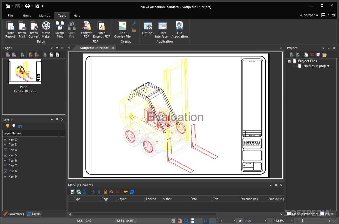Toggle snap icon in status bar
This screenshot has height=224, width=339.
pos(206,221)
